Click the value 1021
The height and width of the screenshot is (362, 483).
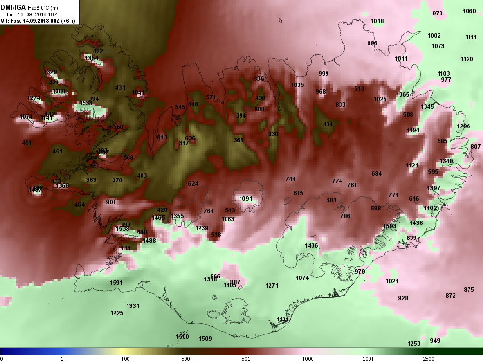[x=392, y=281]
